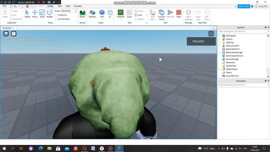Click the Resume playback button
The height and width of the screenshot is (152, 270).
[170, 14]
